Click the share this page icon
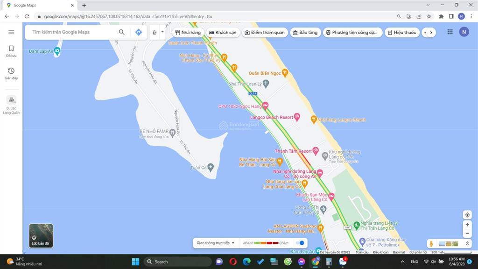The width and height of the screenshot is (478, 269). tap(419, 16)
